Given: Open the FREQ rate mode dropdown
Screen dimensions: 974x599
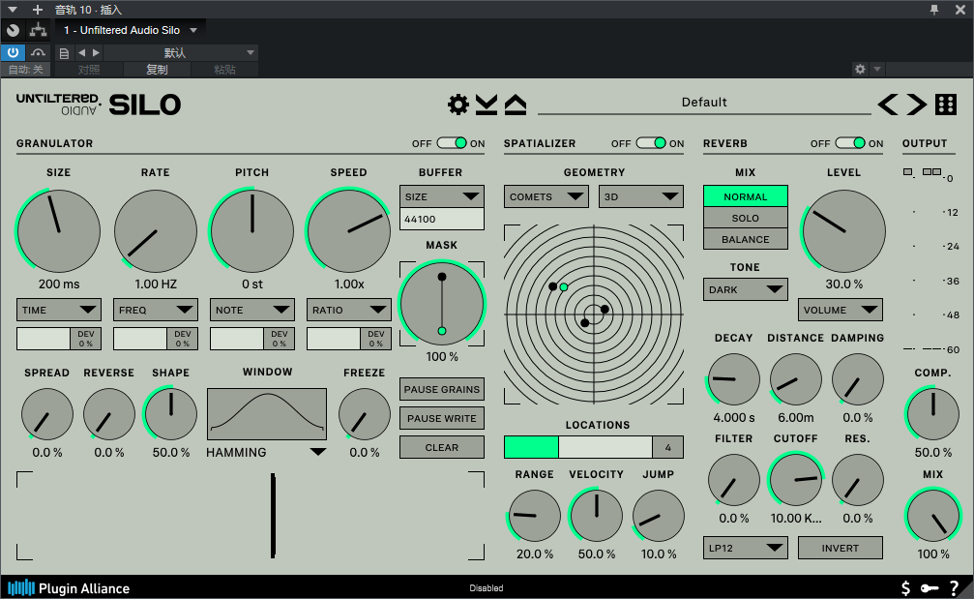Looking at the screenshot, I should click(x=156, y=310).
